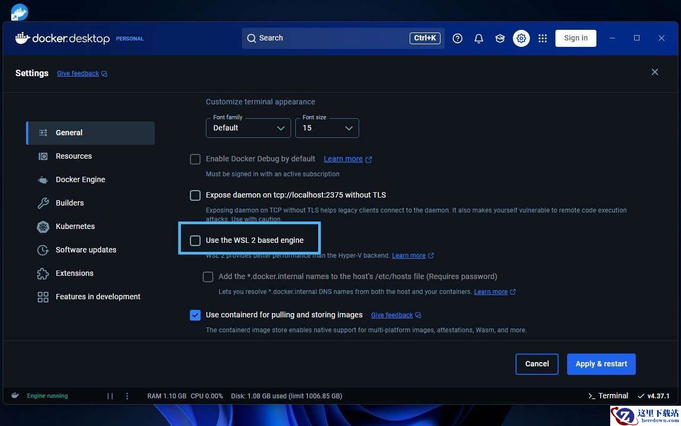Open Learn more link for Docker Debug
The image size is (681, 426).
point(348,159)
